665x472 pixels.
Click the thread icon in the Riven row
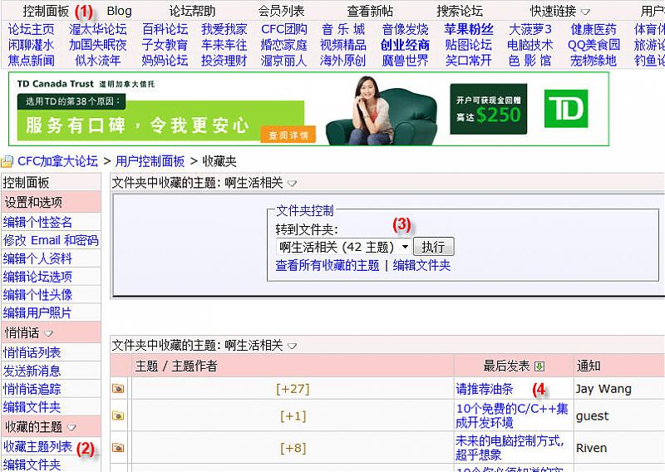[x=118, y=448]
